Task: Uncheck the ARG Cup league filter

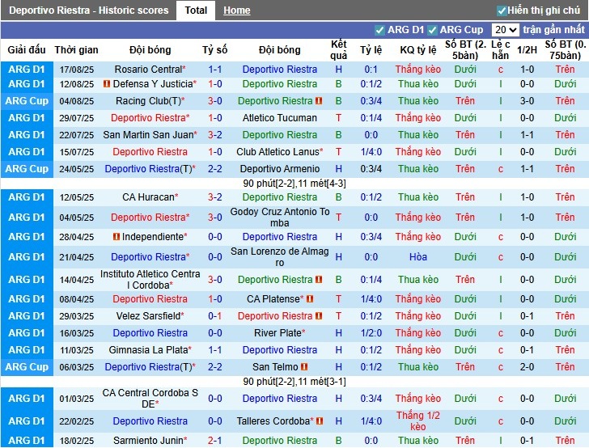Action: click(x=433, y=30)
